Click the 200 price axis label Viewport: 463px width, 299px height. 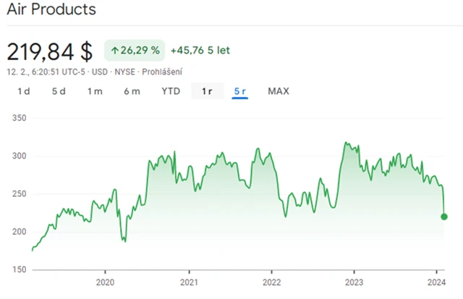pos(20,232)
